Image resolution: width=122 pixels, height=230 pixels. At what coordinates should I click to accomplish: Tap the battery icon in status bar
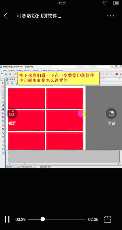[116, 3]
